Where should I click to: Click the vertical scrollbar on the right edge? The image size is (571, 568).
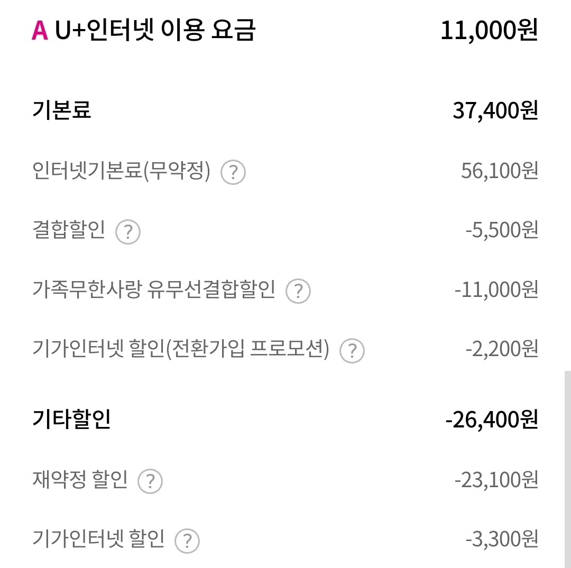click(x=567, y=465)
